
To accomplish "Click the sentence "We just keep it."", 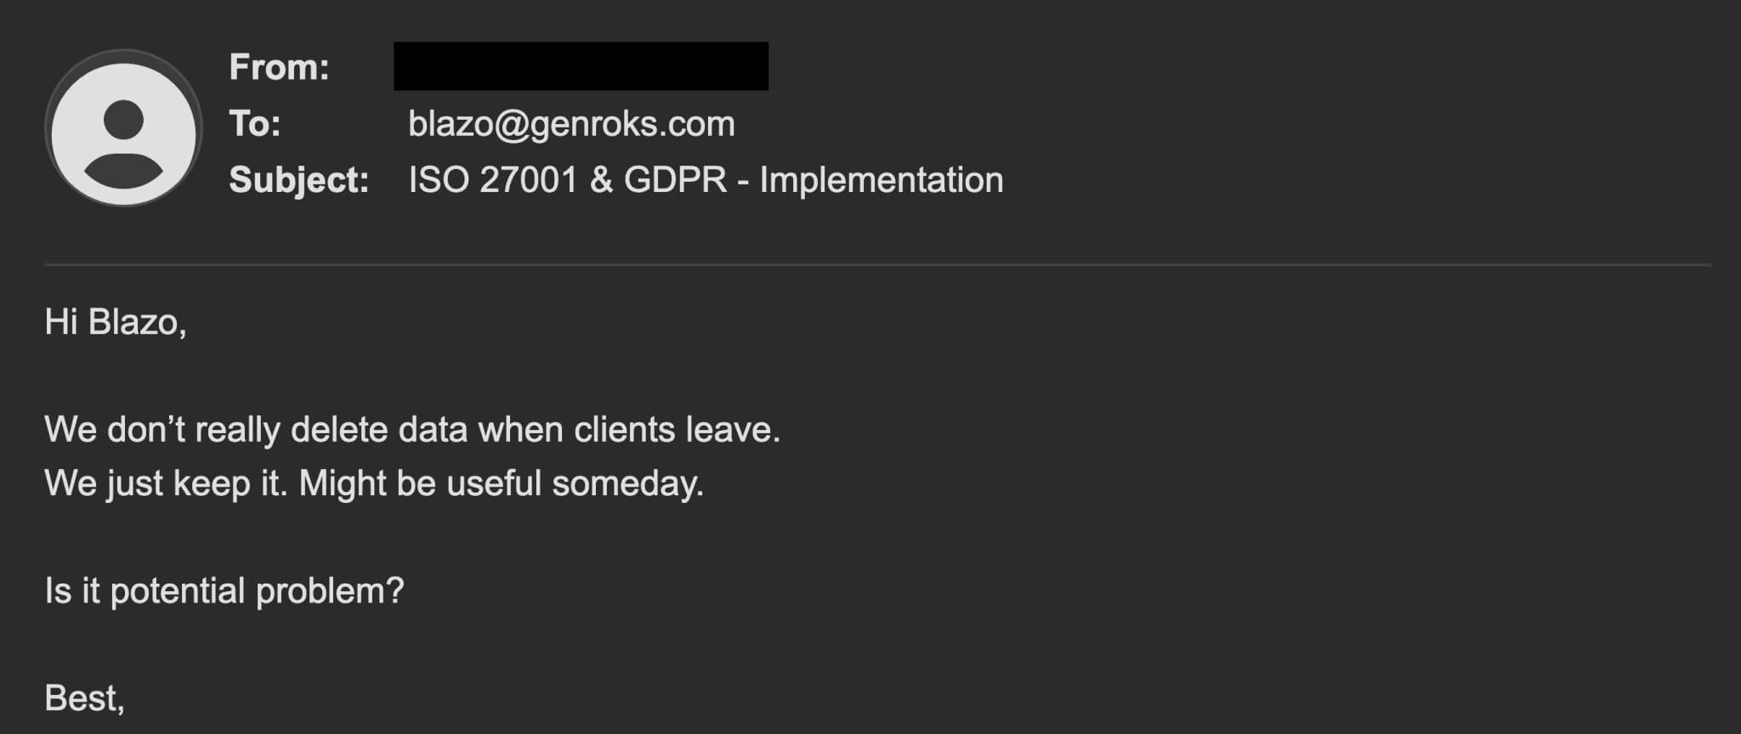I will click(x=166, y=484).
